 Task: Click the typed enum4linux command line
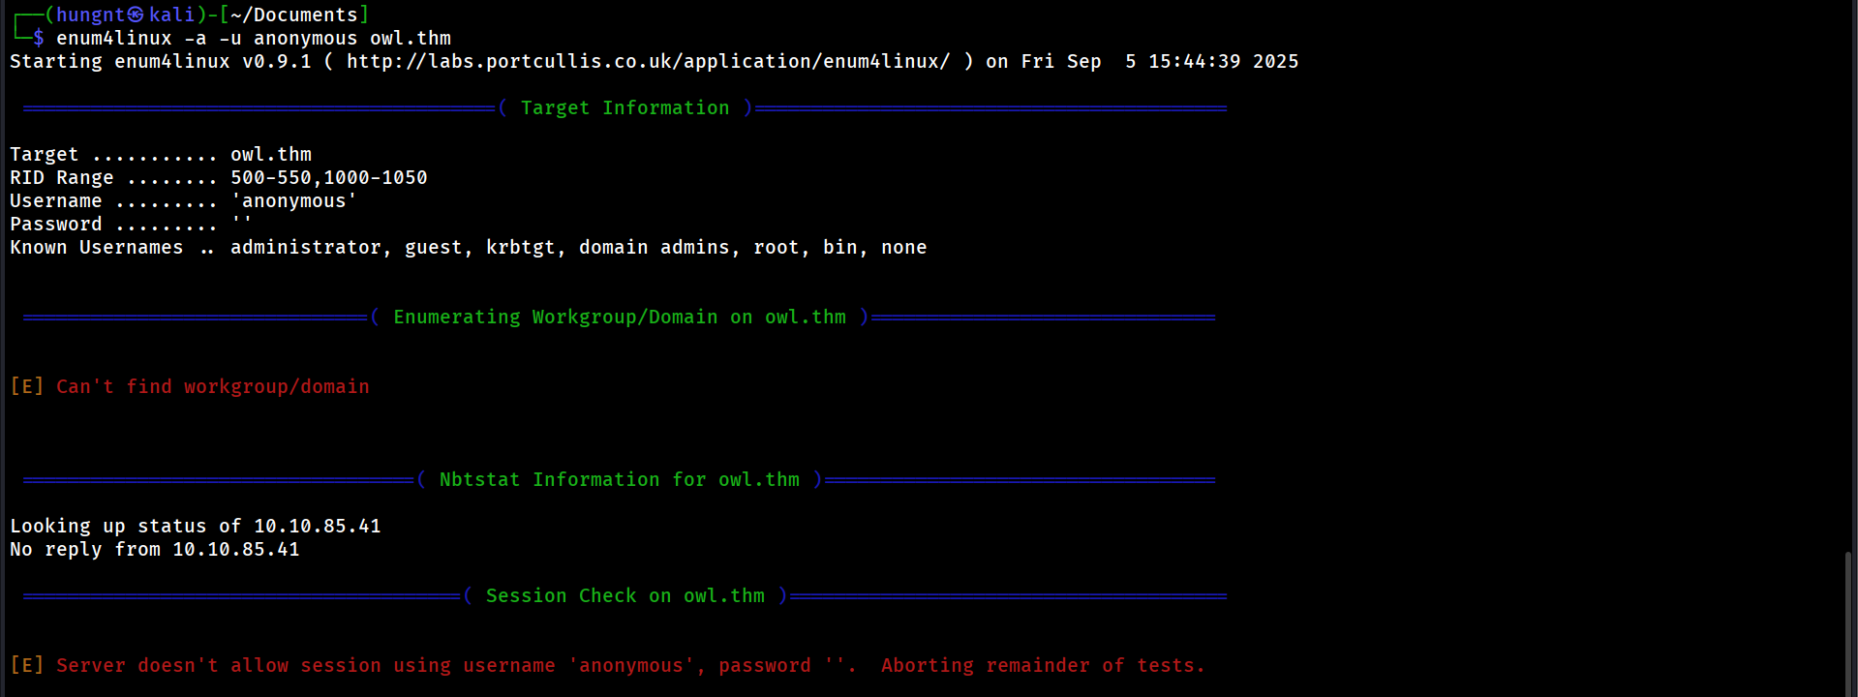tap(253, 38)
